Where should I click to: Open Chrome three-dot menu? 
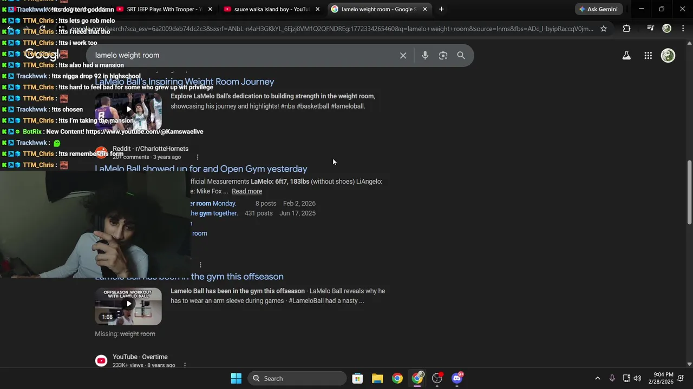pos(682,28)
